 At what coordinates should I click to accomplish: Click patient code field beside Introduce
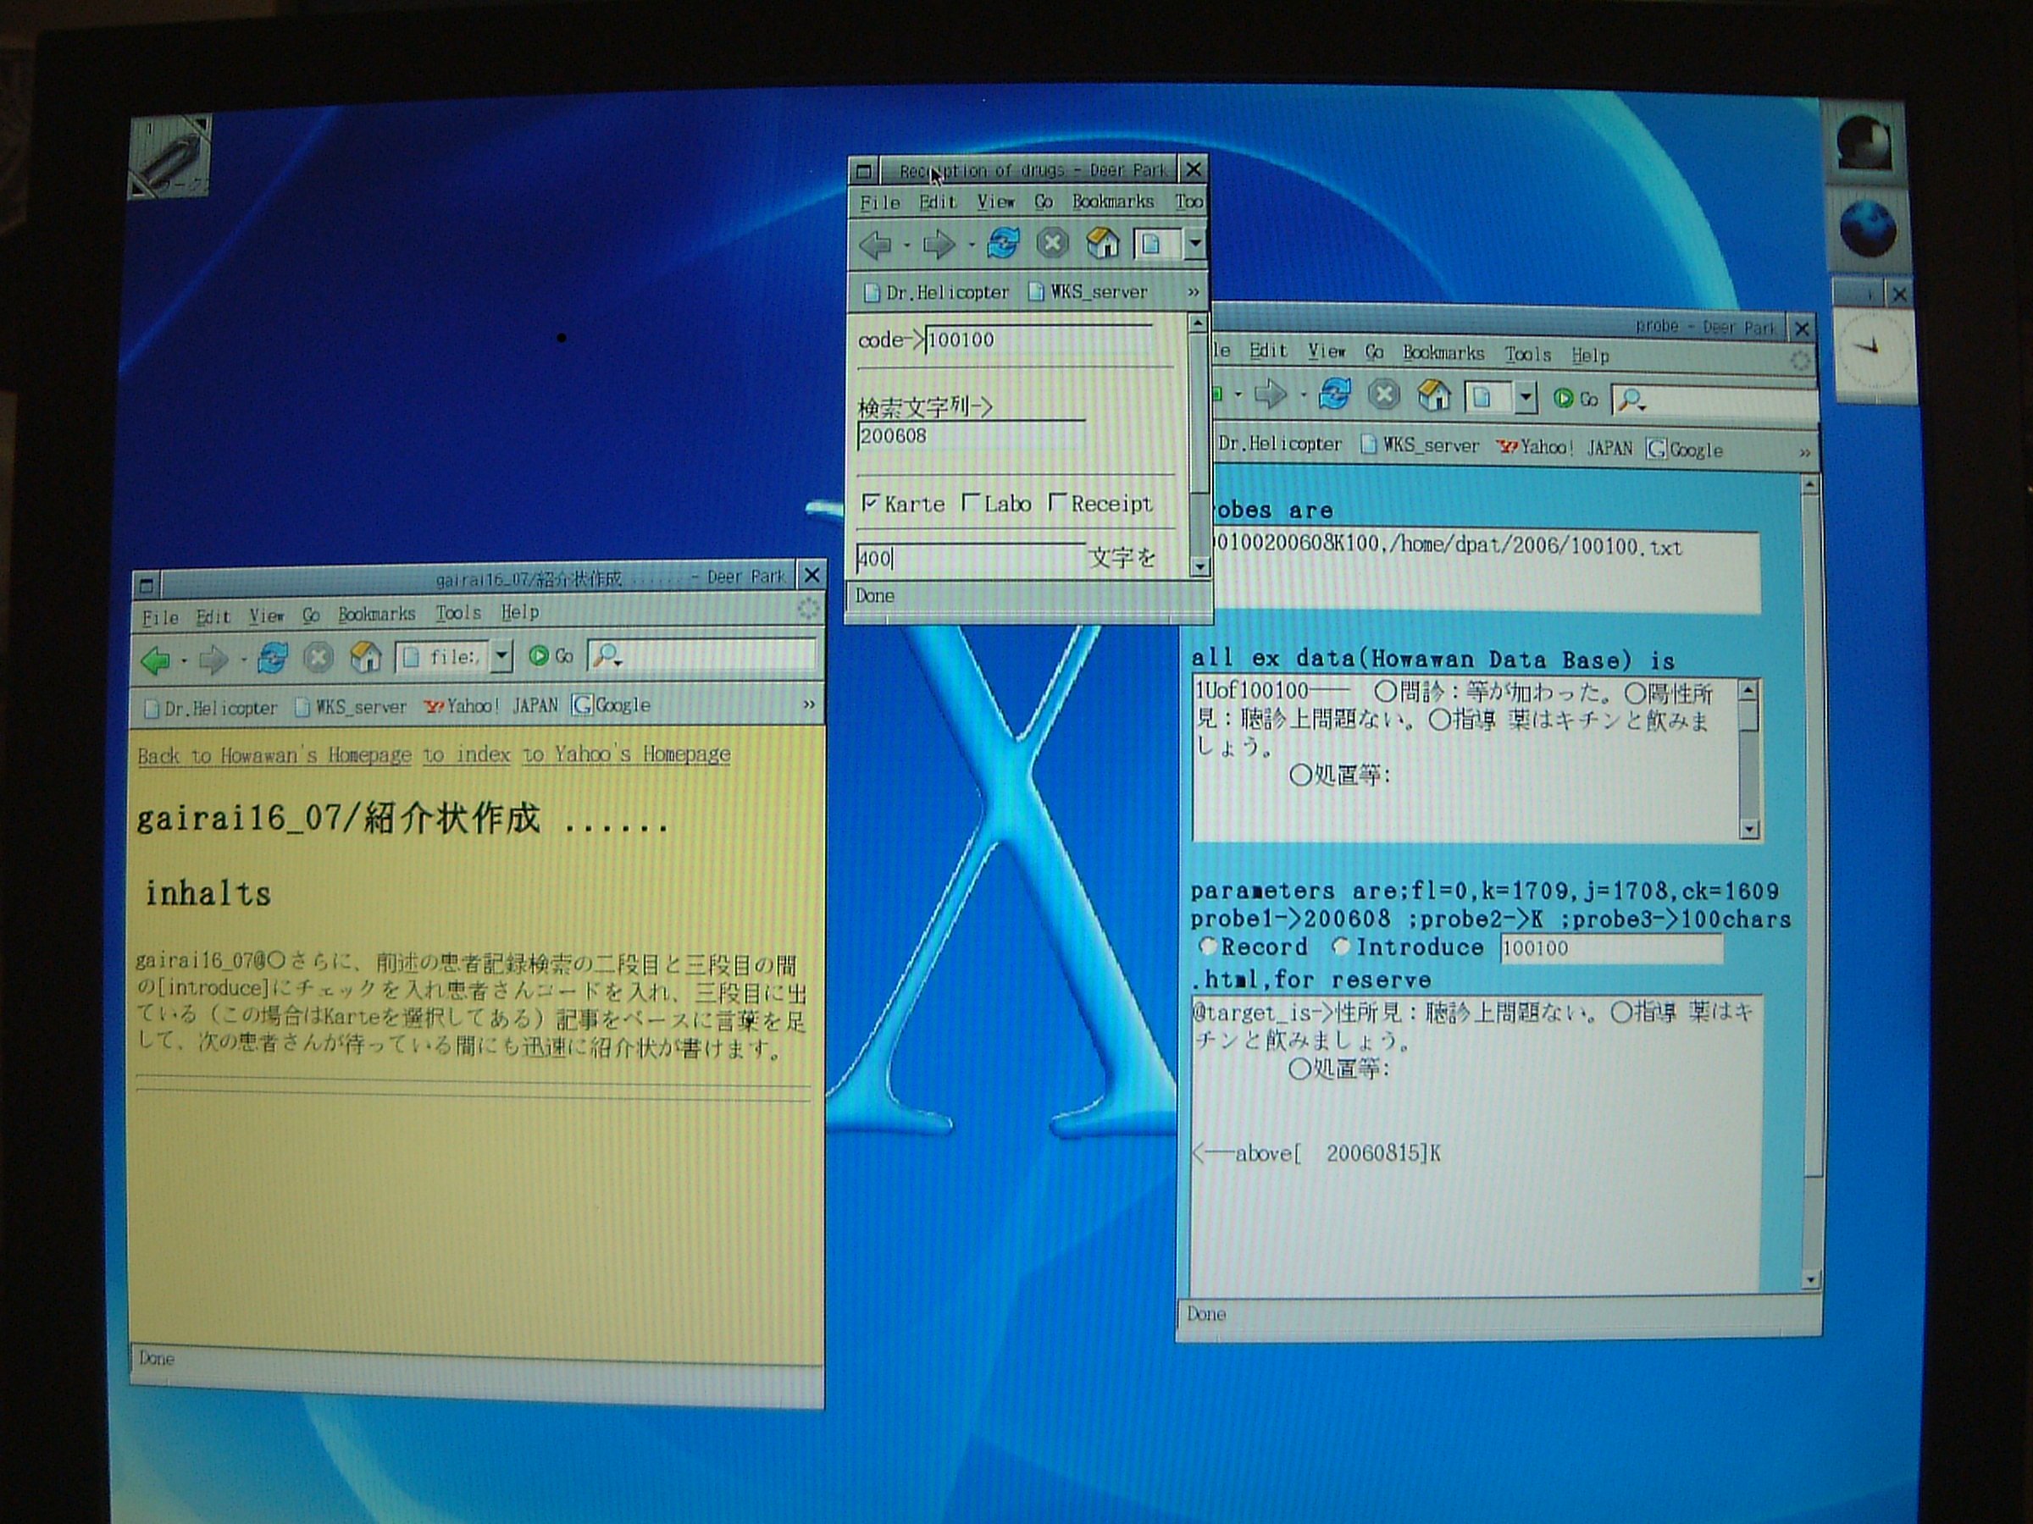point(1611,948)
